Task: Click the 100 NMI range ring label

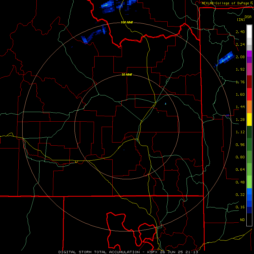Action: pos(127,22)
